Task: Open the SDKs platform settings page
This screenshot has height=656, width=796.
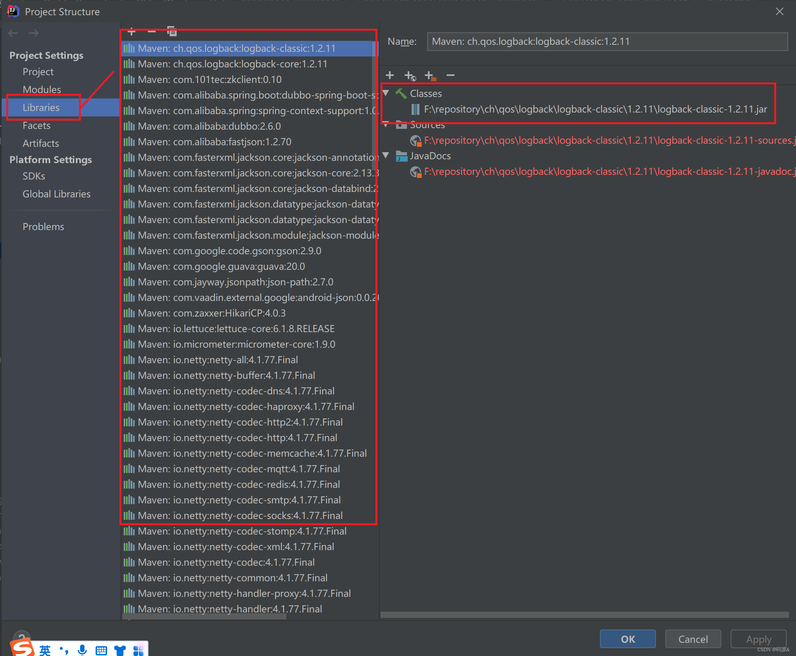Action: [x=34, y=176]
